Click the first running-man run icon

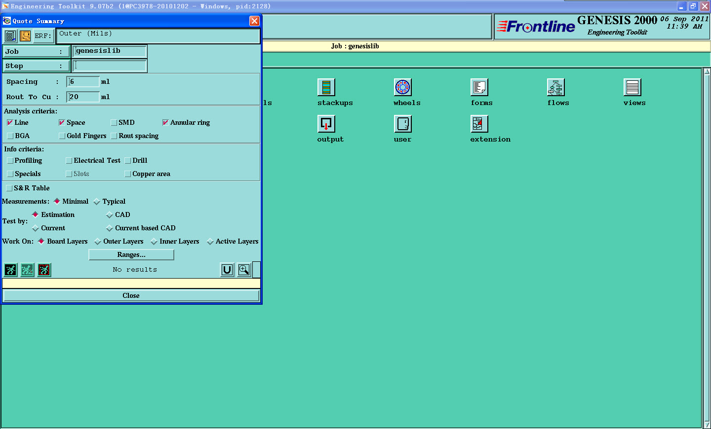point(10,270)
